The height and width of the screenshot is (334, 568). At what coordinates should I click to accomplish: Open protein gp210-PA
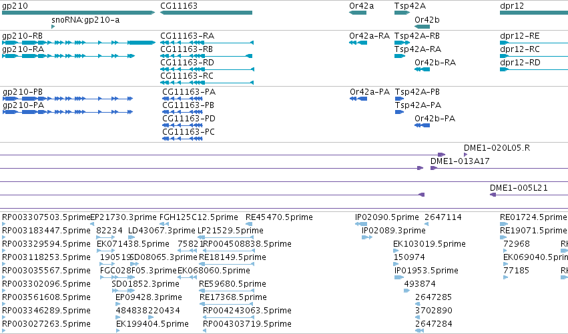(x=23, y=105)
